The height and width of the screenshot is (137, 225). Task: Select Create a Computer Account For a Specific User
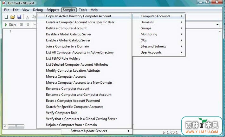coord(84,22)
